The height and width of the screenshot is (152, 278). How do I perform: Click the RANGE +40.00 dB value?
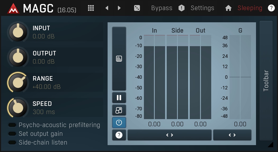tap(47, 87)
